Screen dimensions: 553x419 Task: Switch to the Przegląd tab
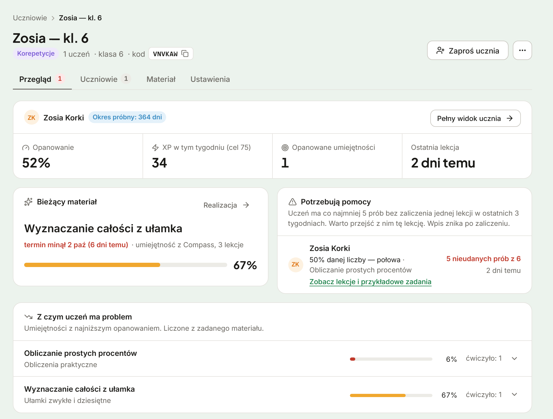42,79
